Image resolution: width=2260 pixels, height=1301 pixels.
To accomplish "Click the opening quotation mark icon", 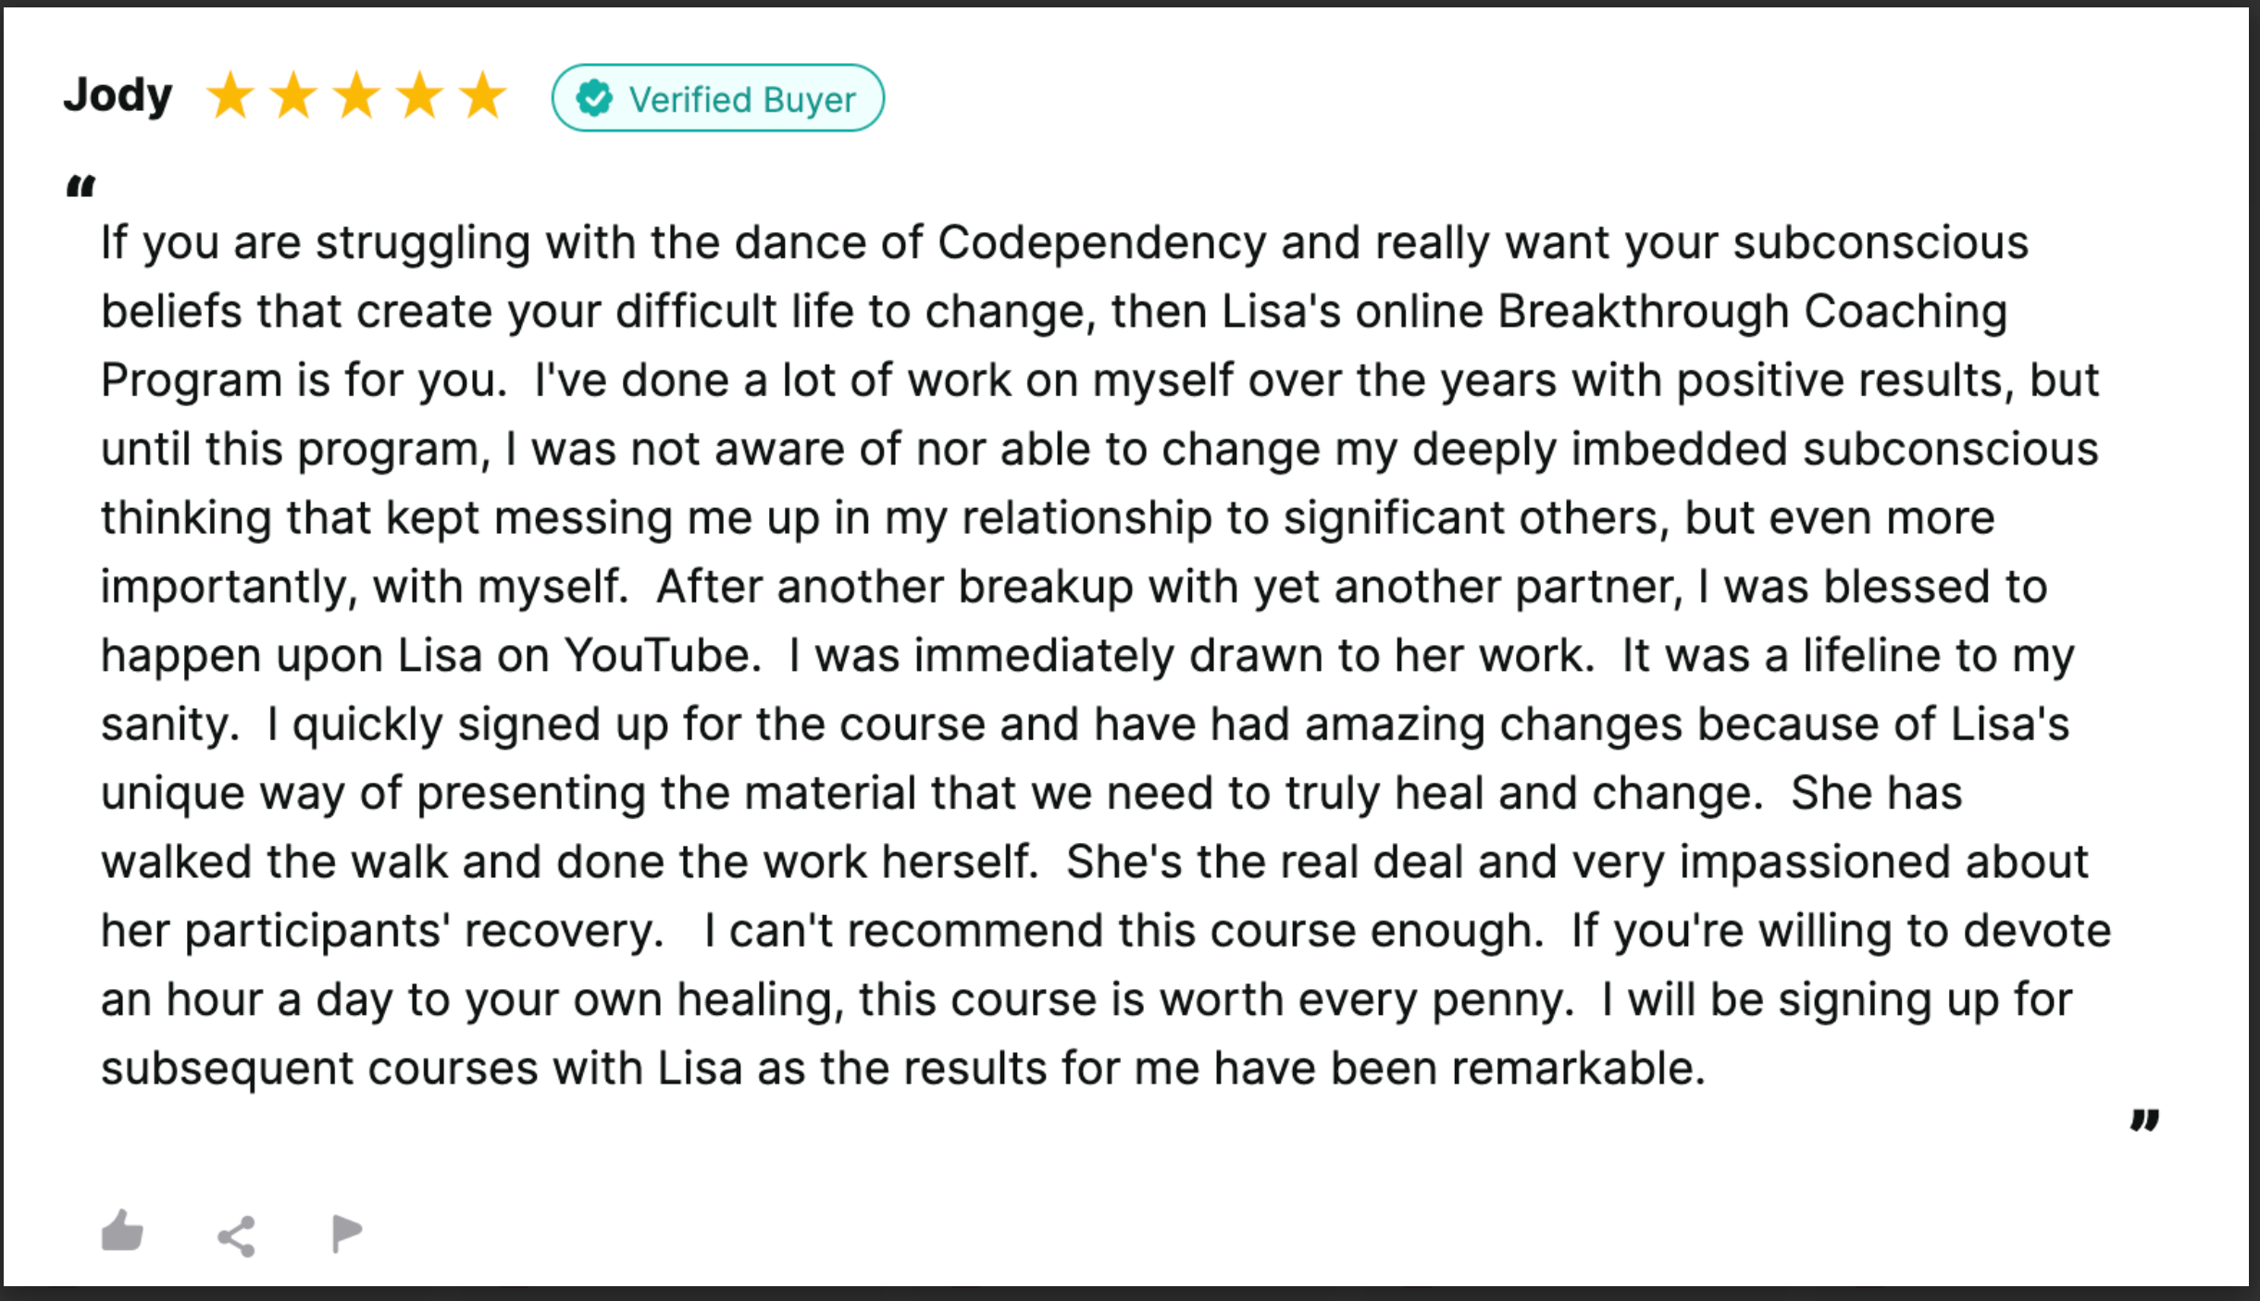I will 81,187.
